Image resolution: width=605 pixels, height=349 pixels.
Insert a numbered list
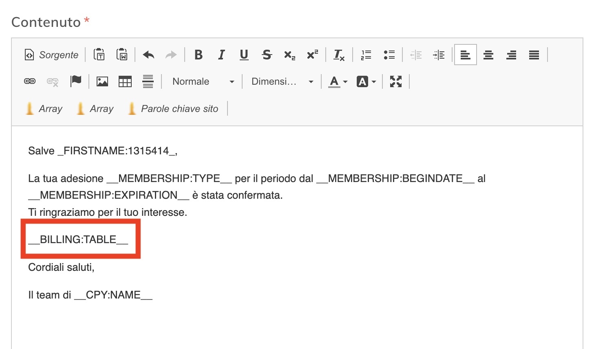tap(366, 55)
